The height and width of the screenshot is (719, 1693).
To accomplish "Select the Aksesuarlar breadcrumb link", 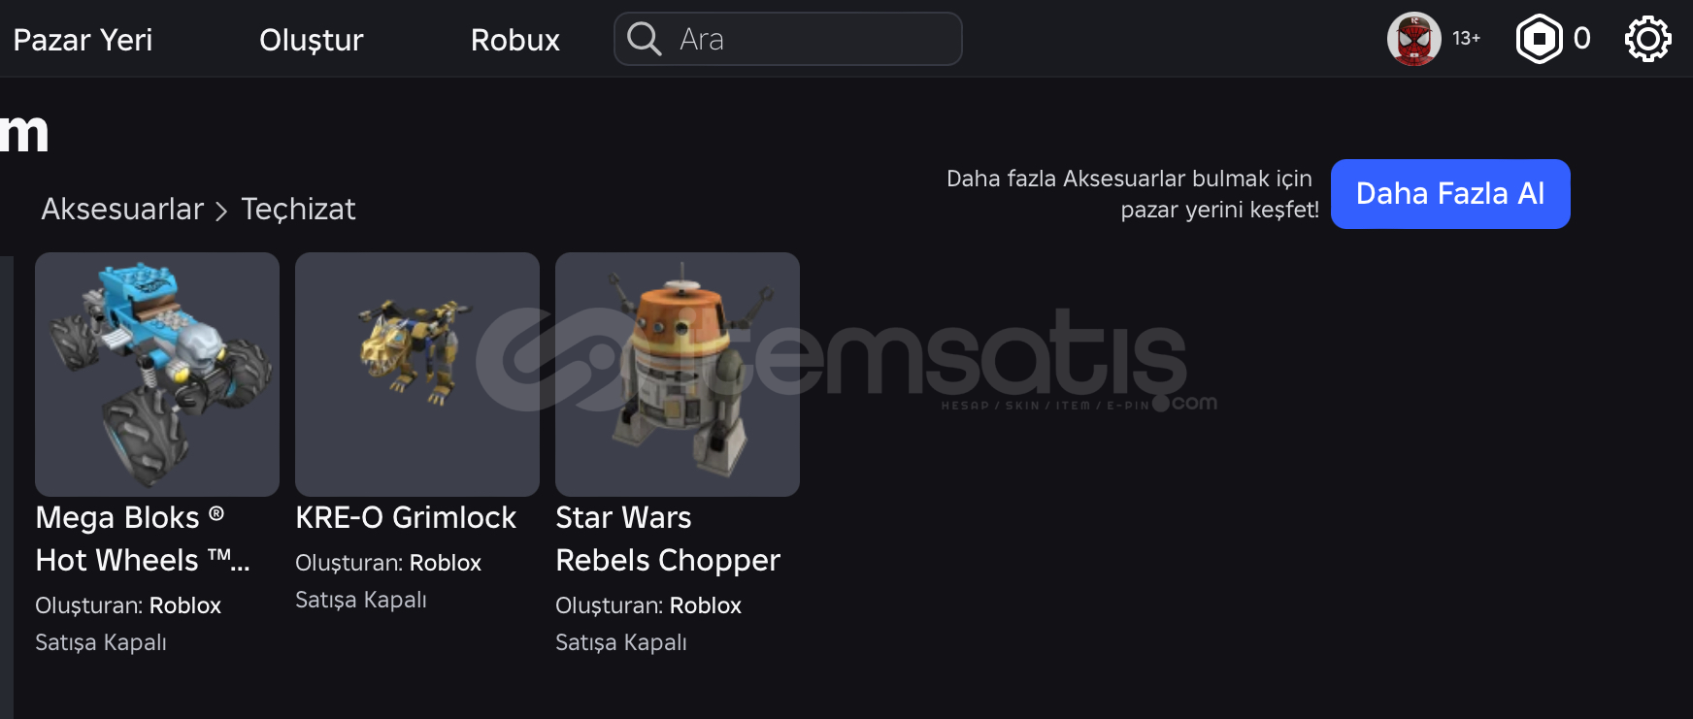I will (122, 209).
